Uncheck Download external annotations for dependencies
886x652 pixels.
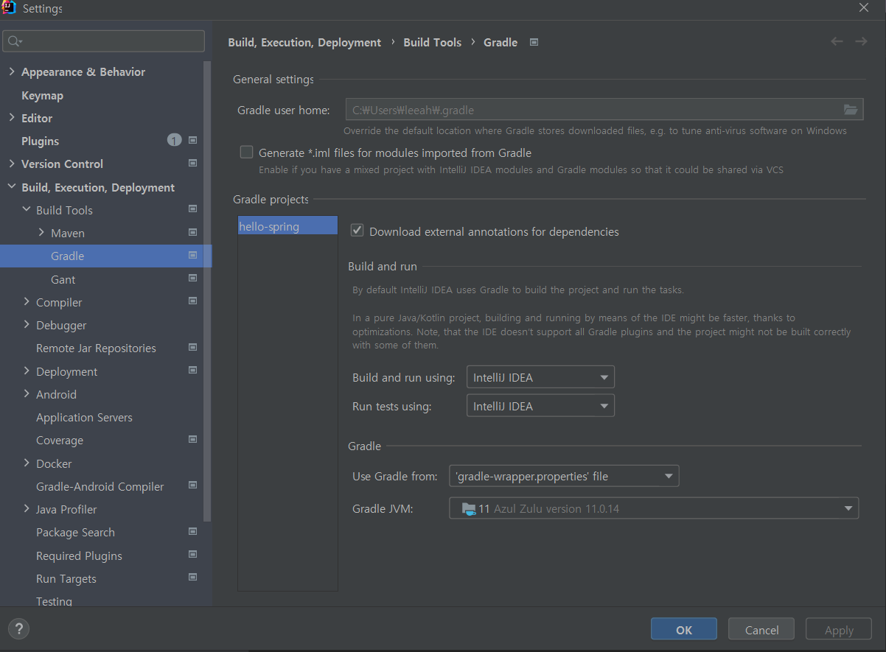point(357,230)
